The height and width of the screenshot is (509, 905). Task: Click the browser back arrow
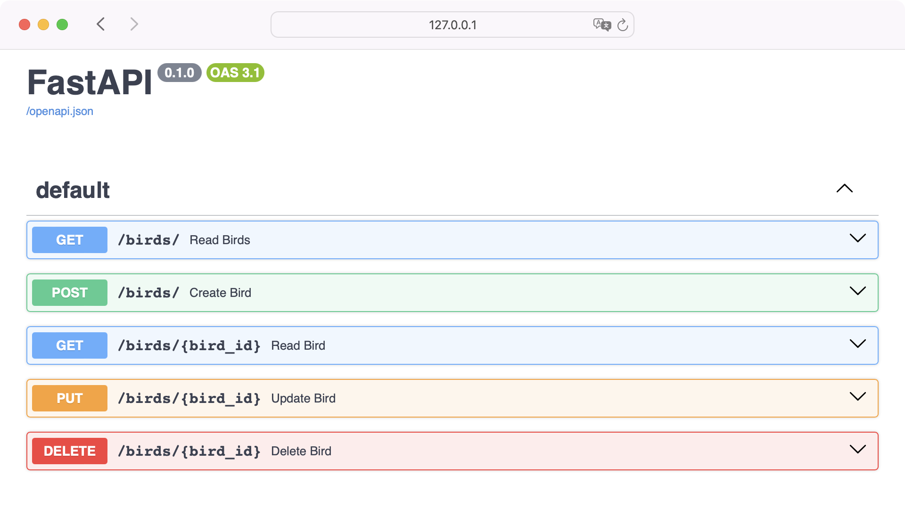click(100, 24)
